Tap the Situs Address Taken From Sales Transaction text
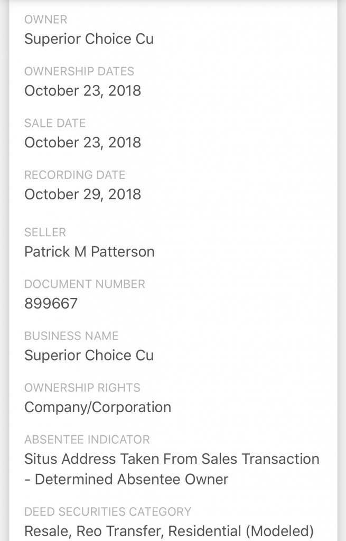Viewport: 346px width, 541px height. (172, 459)
